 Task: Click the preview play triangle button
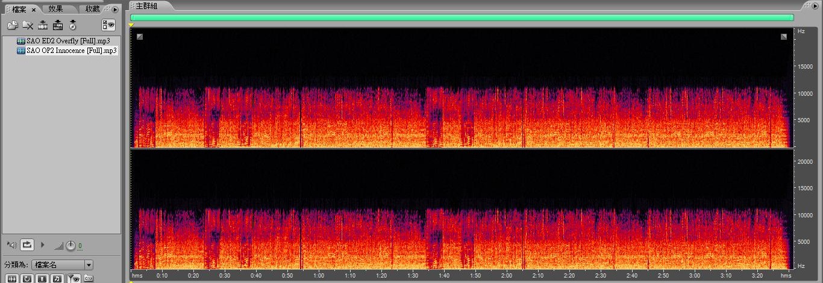click(42, 244)
